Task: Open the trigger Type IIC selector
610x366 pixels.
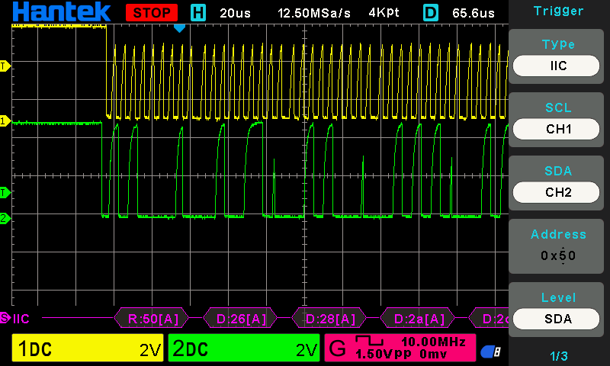Action: 558,66
